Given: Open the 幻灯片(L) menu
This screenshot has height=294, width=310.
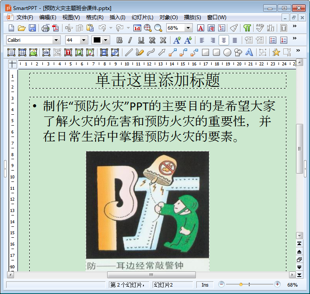Looking at the screenshot, I should click(143, 17).
